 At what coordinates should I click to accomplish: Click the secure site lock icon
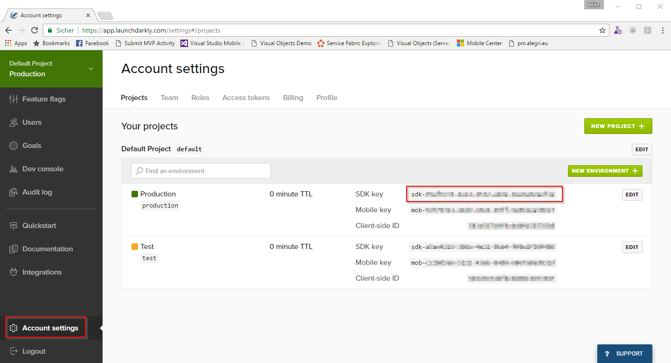pyautogui.click(x=50, y=30)
